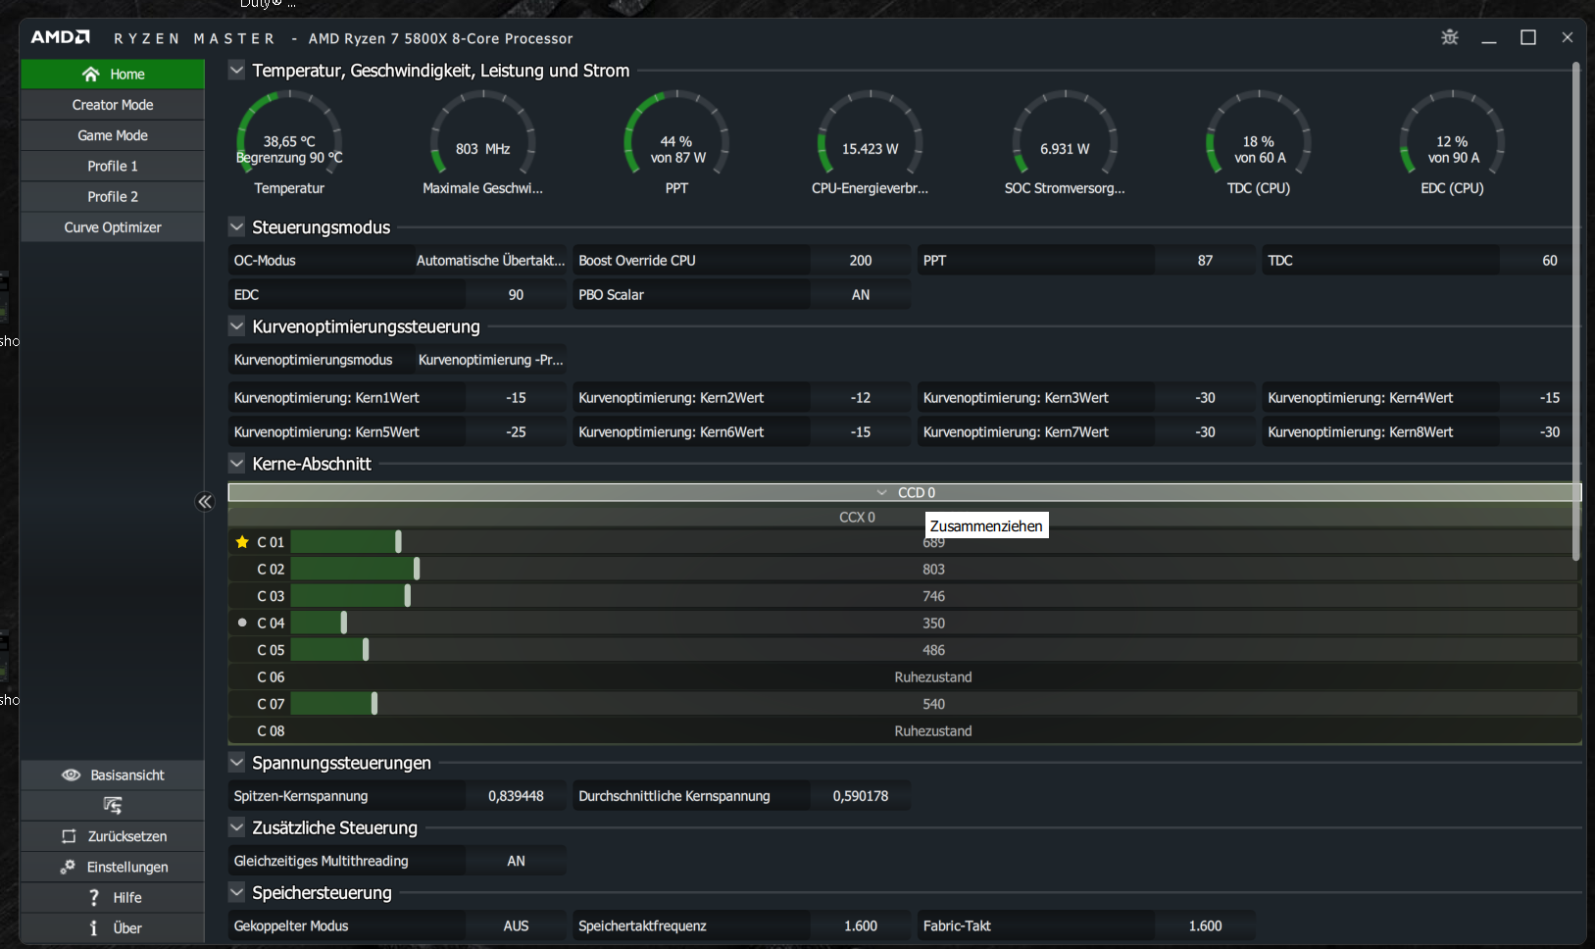Click the Zurücksetzen reset button

(x=113, y=836)
